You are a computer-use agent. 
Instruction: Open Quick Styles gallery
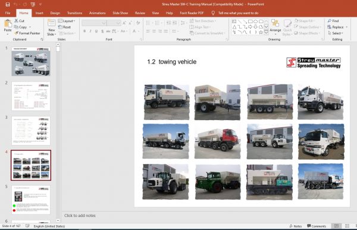tap(287, 27)
